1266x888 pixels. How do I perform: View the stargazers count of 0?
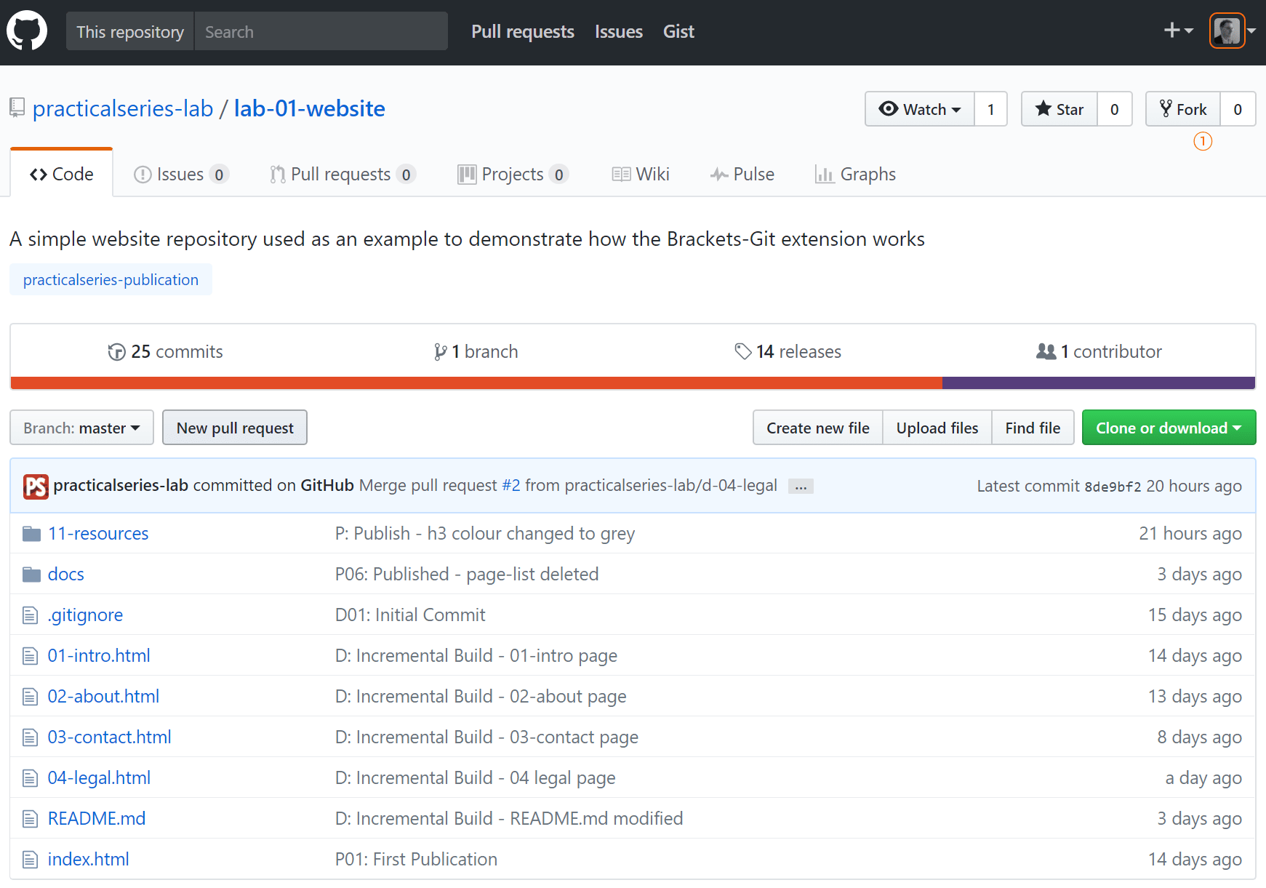[1114, 109]
